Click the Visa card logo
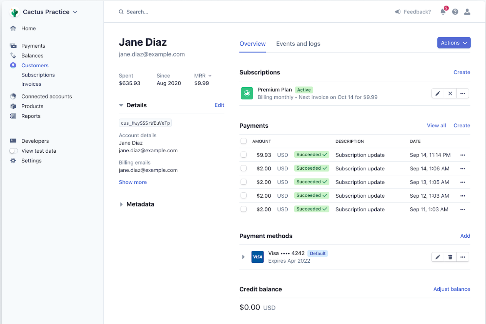The width and height of the screenshot is (486, 324). (x=257, y=257)
